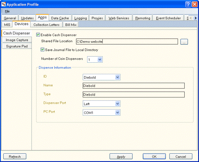Switch to the Remoting tab

point(143,18)
